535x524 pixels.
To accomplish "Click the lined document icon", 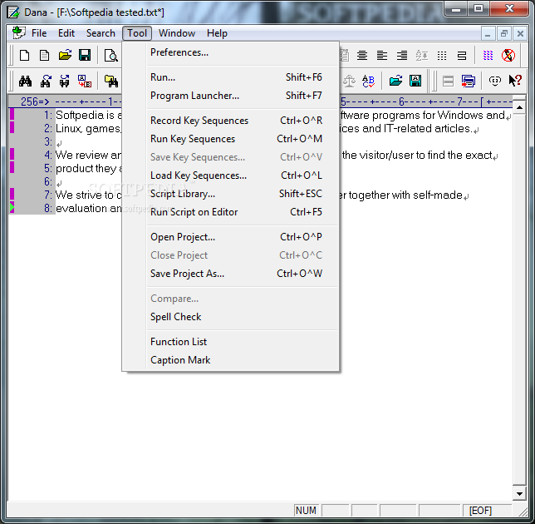I will [44, 56].
